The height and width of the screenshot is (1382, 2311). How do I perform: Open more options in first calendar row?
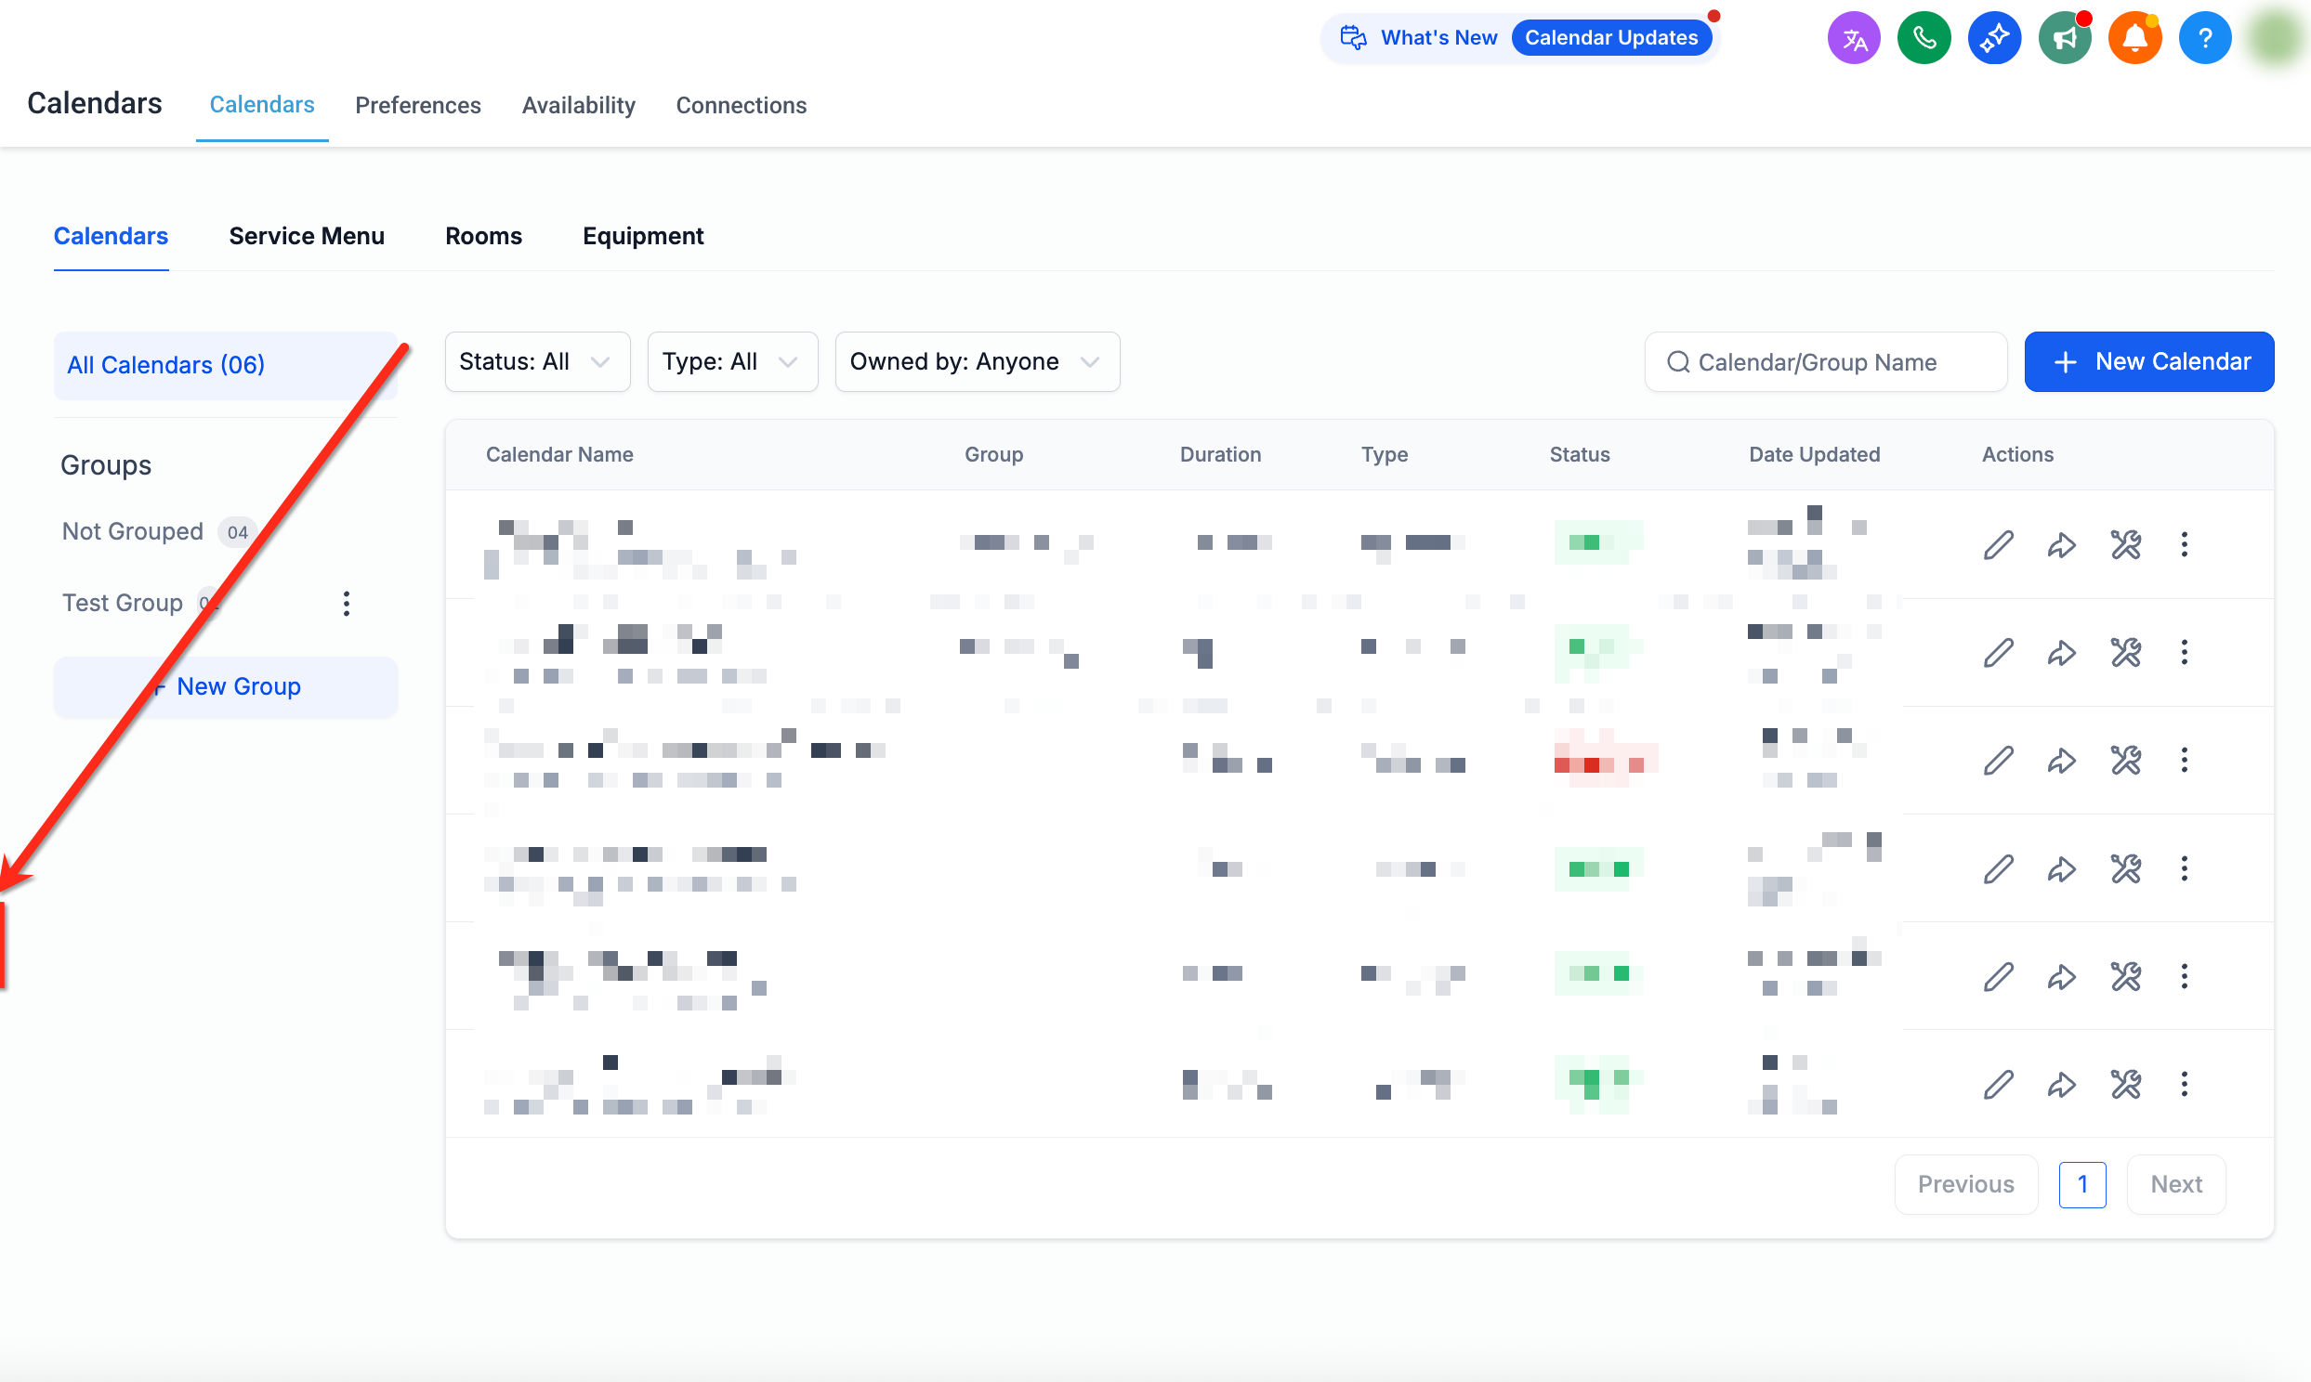tap(2184, 545)
